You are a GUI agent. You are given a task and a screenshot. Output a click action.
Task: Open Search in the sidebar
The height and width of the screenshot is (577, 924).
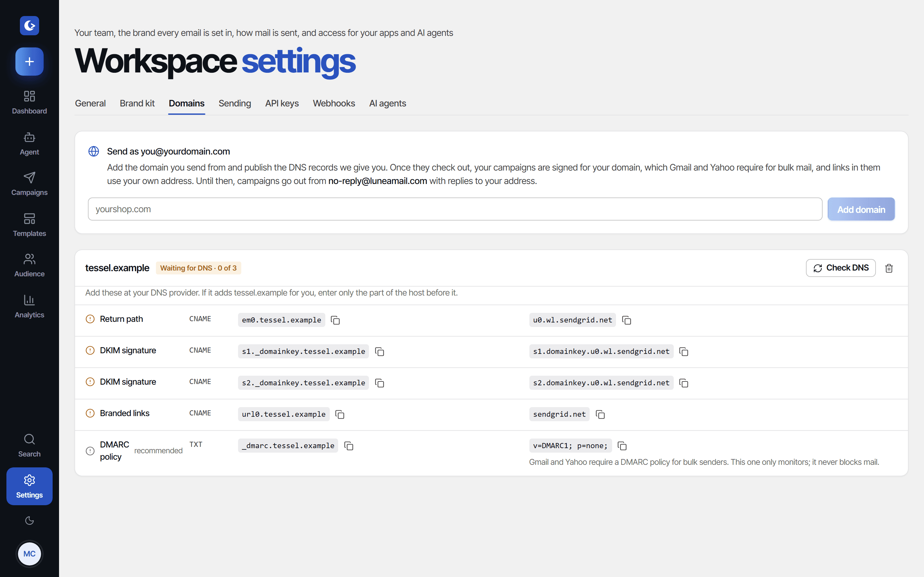tap(30, 445)
